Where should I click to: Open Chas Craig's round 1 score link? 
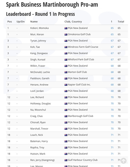tap(112, 116)
